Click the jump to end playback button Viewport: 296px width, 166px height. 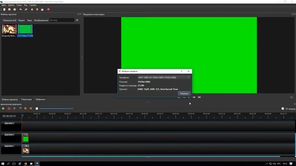(199, 97)
